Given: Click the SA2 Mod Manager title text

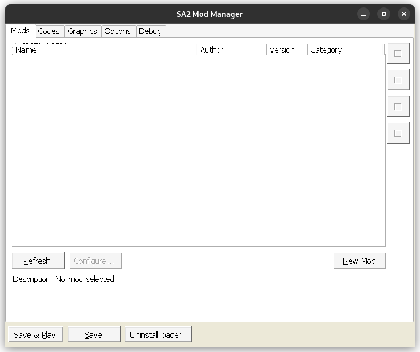Looking at the screenshot, I should [x=209, y=14].
